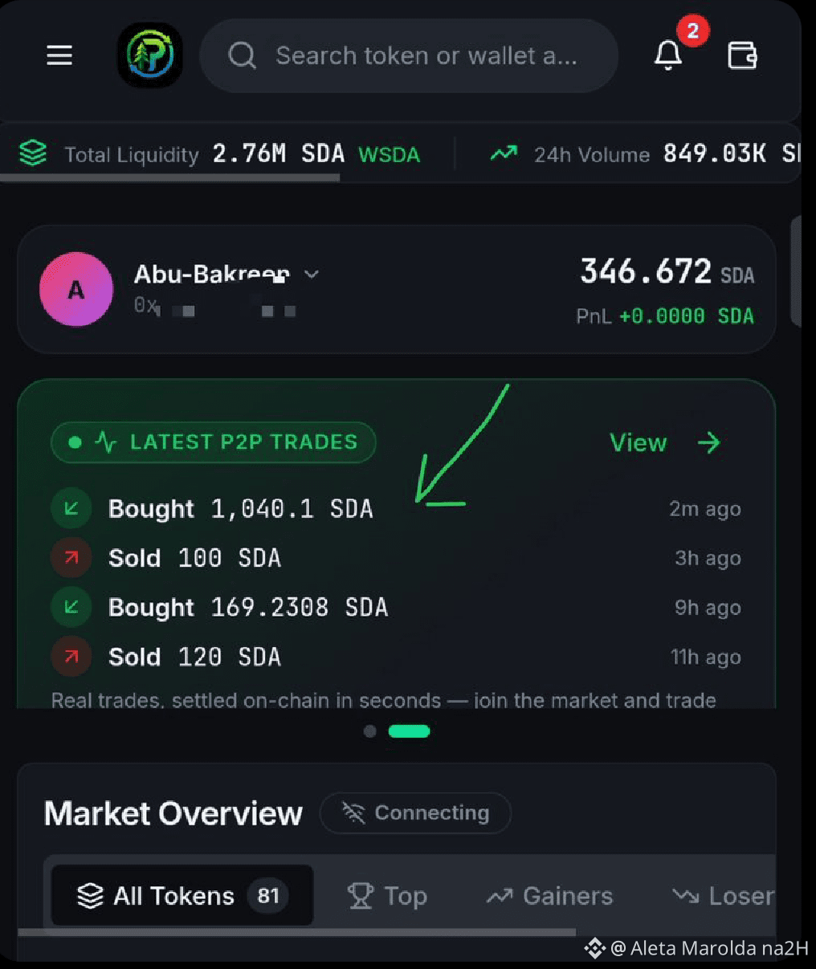The image size is (816, 969).
Task: Click the Total Liquidity layers icon
Action: pyautogui.click(x=33, y=153)
